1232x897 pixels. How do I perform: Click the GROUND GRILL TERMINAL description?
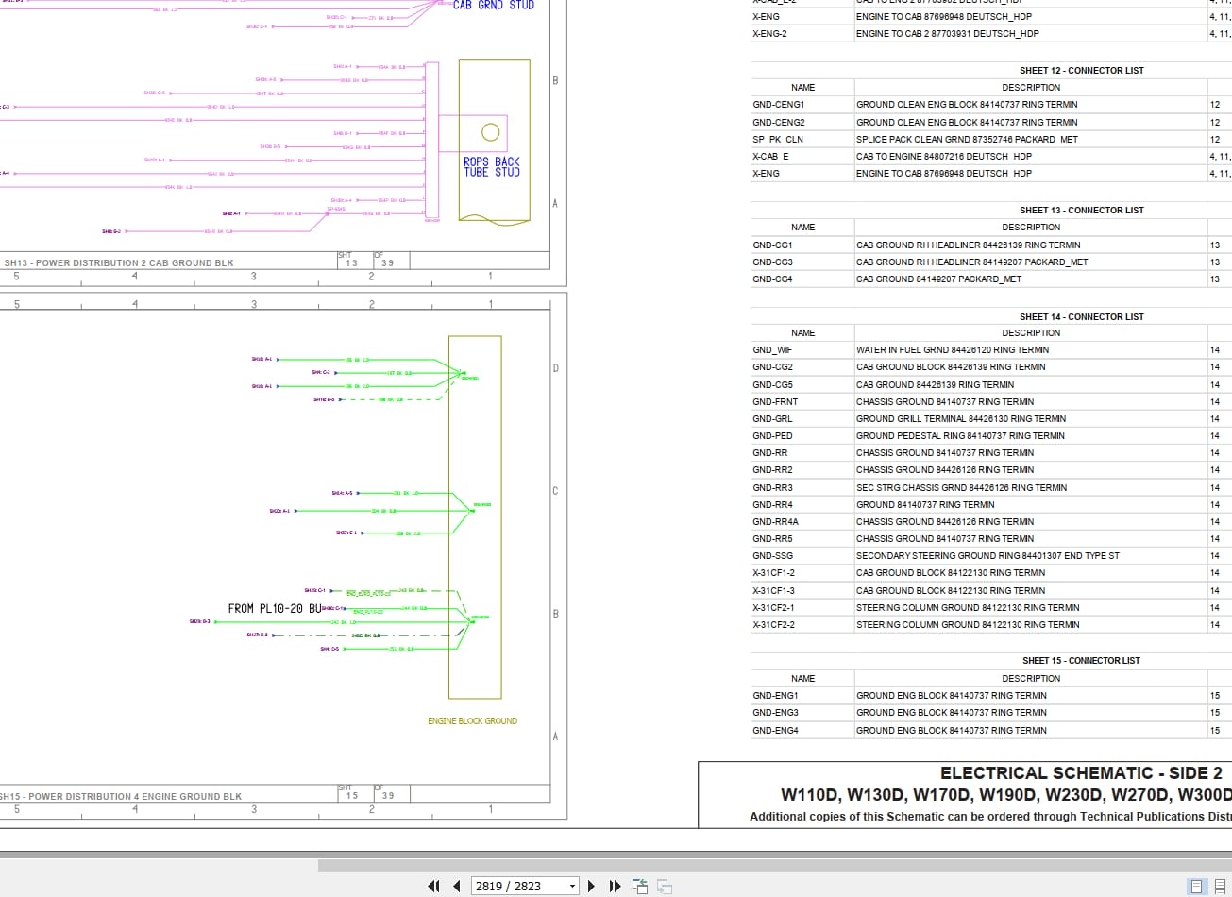961,418
